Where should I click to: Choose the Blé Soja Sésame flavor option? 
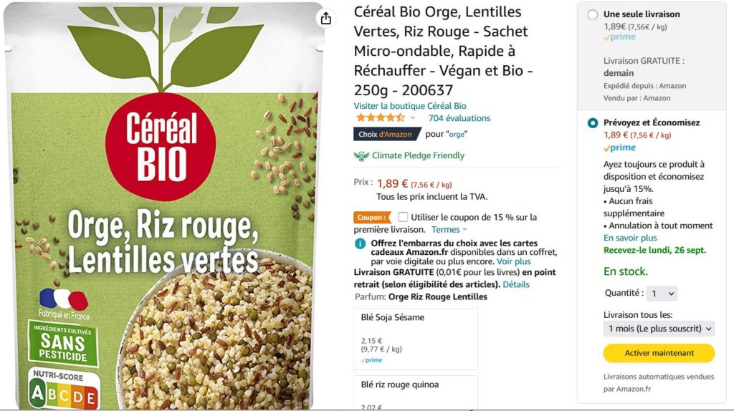[416, 339]
